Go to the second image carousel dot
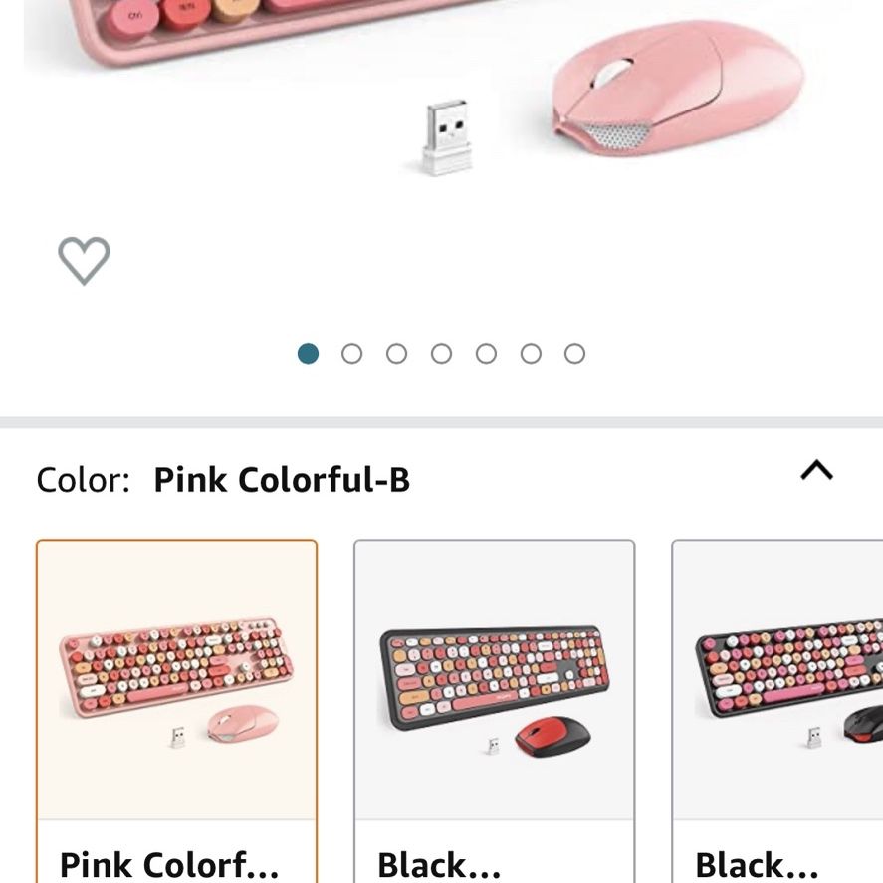The image size is (883, 883). (x=352, y=354)
